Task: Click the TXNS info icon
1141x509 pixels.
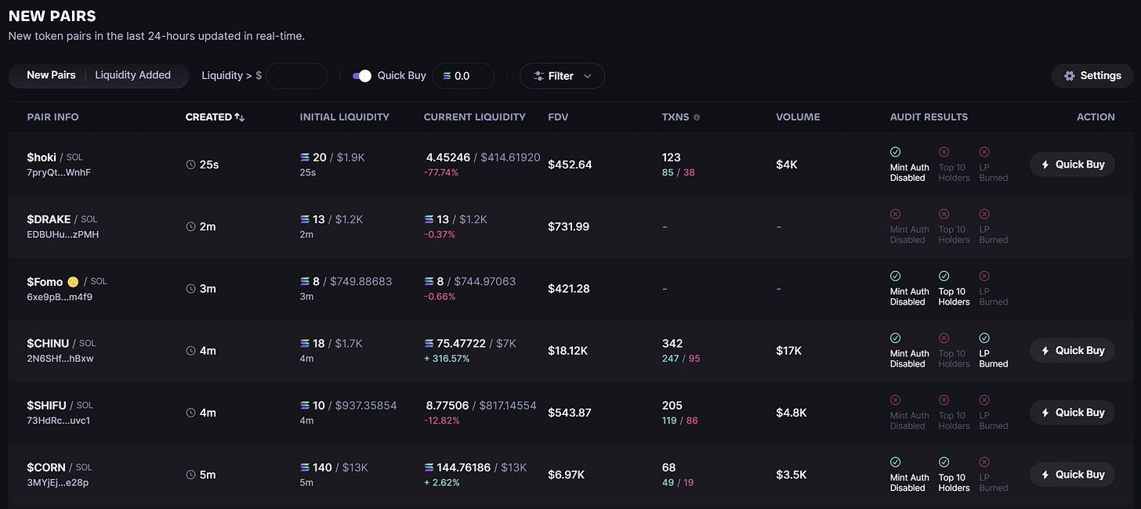Action: point(697,117)
